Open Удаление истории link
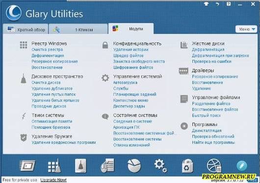The width and height of the screenshot is (260, 183). (131, 49)
